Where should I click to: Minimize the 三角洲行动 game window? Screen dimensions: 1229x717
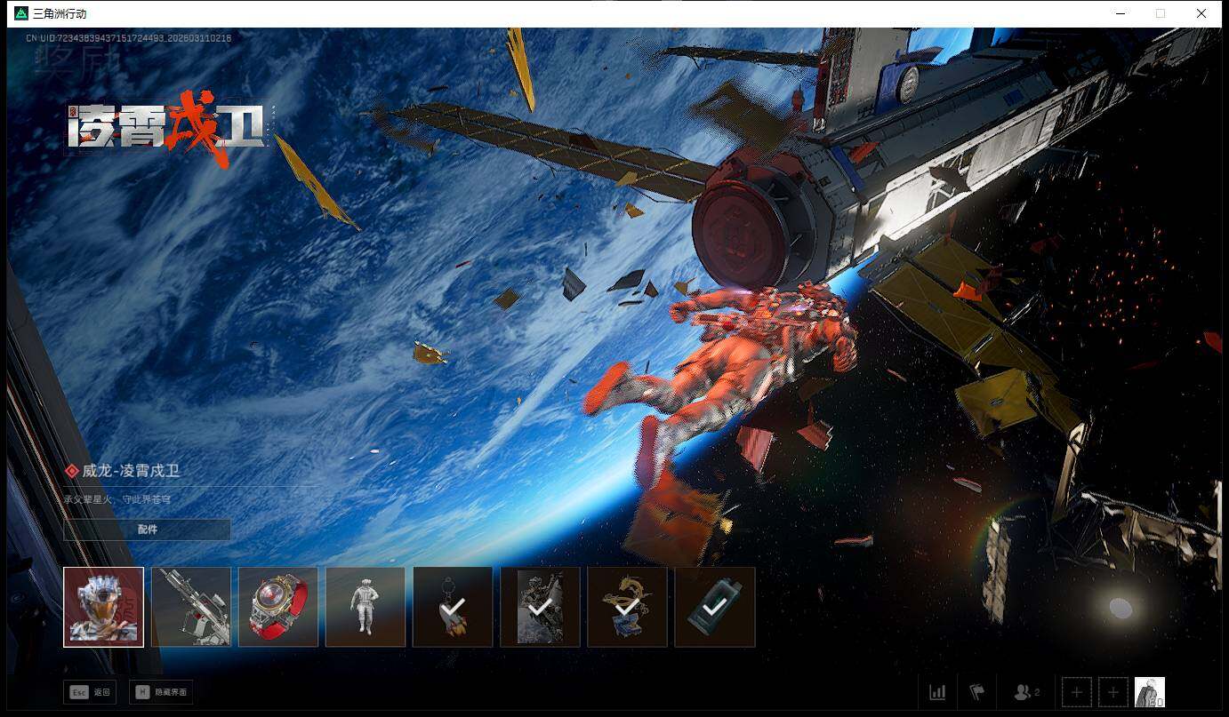1120,13
